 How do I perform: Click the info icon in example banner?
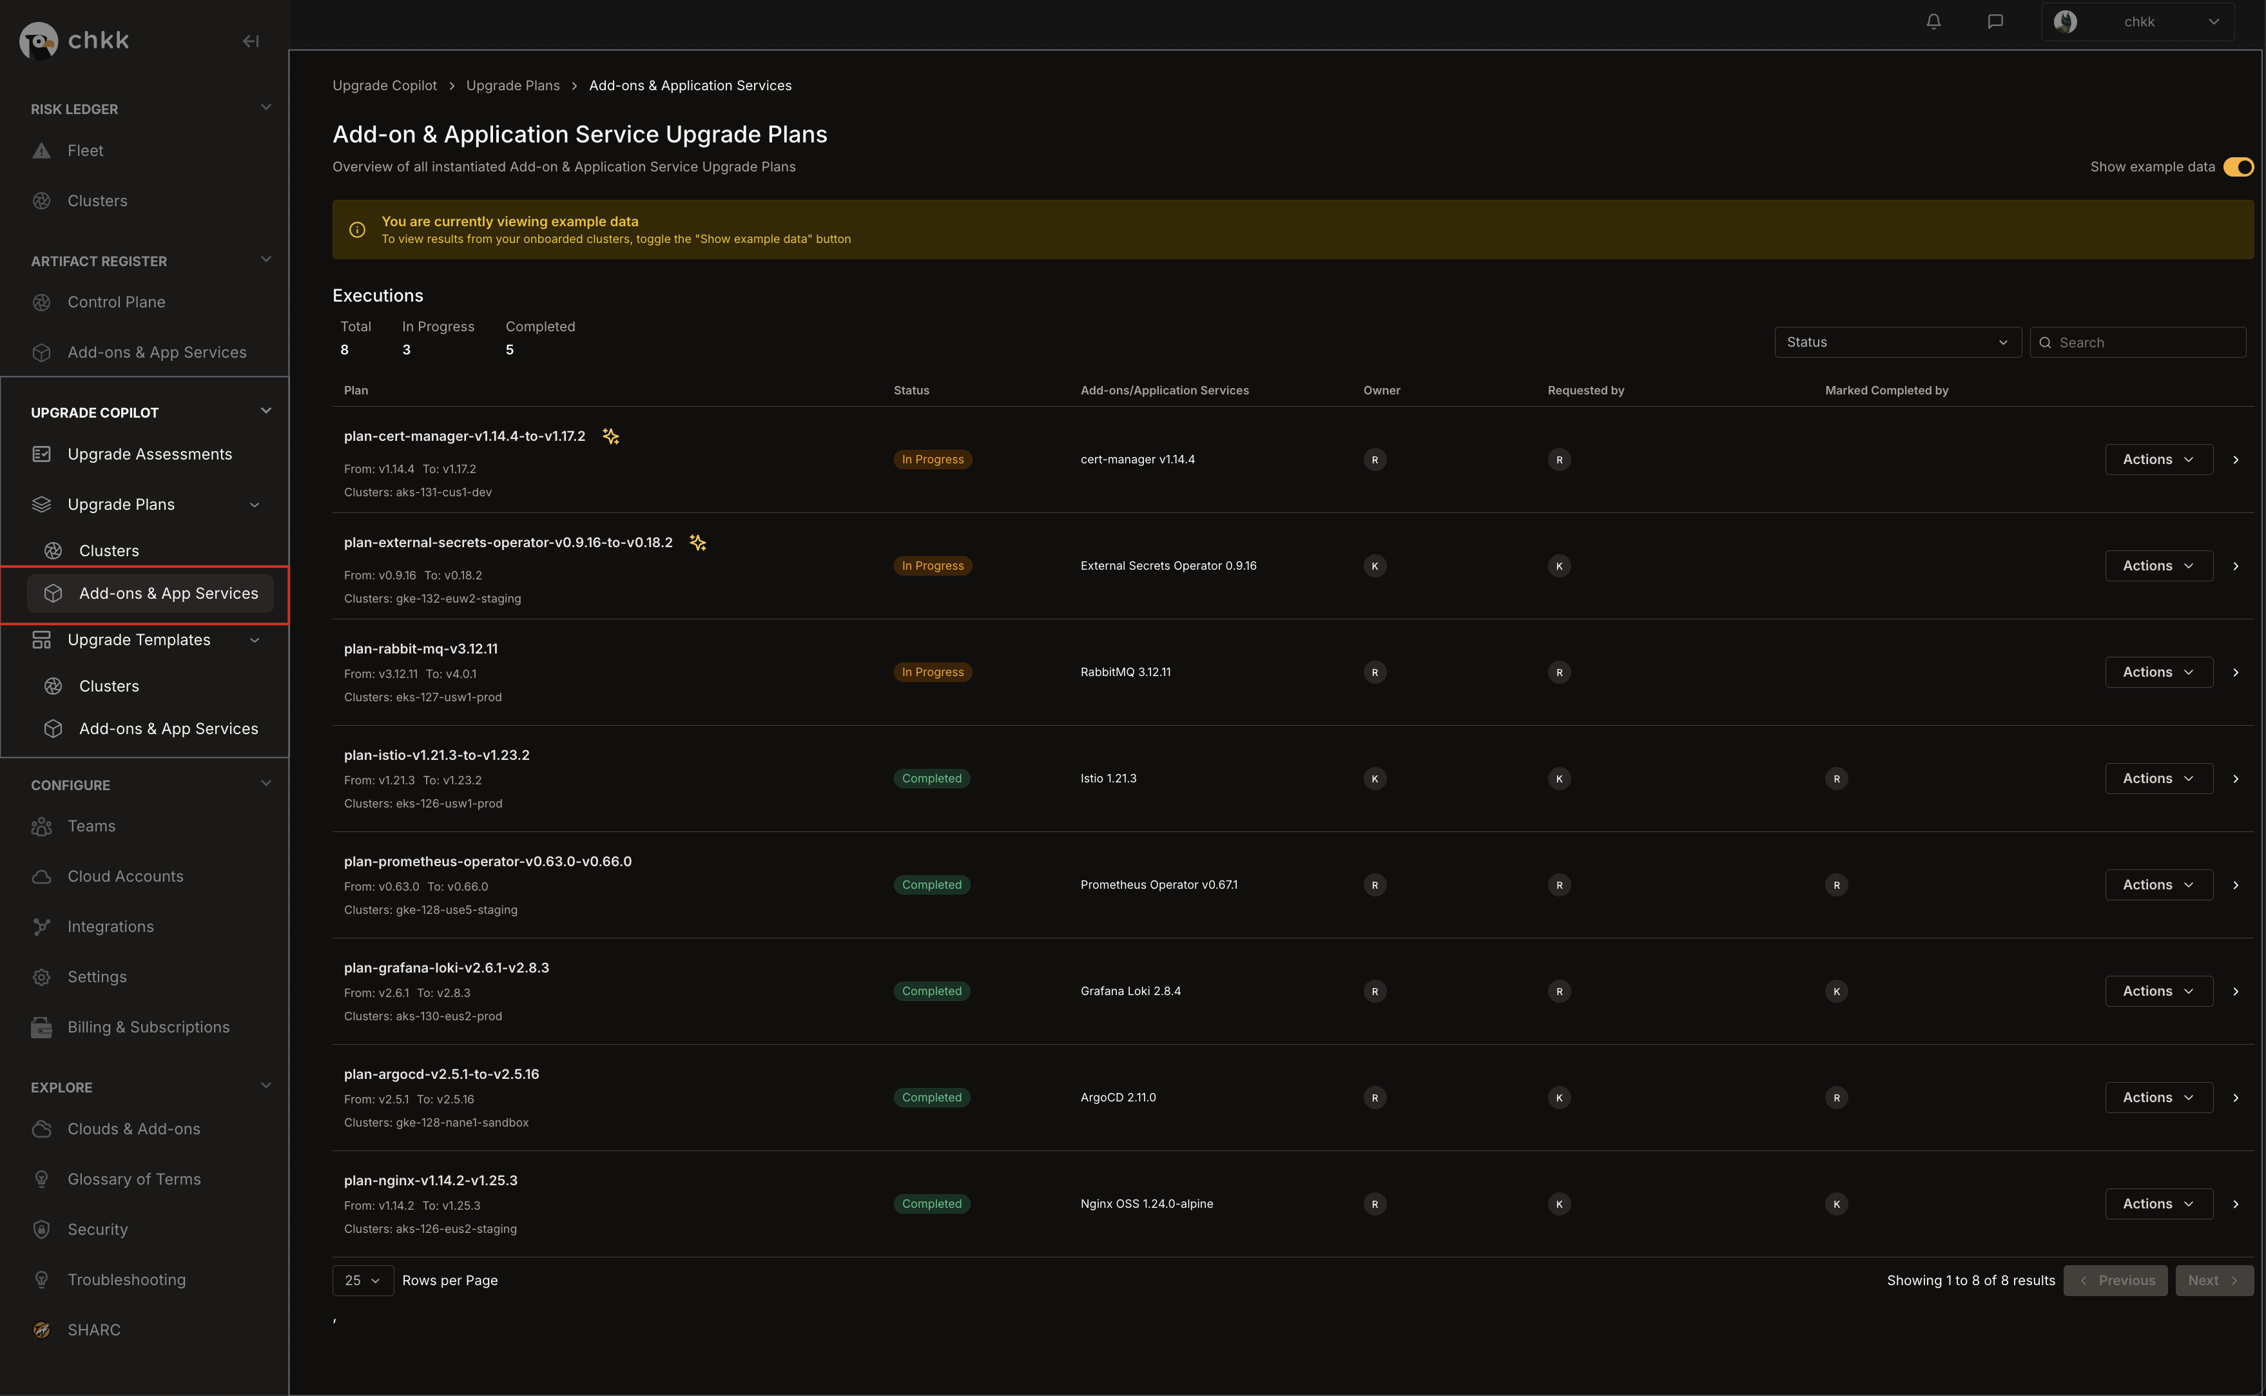[357, 230]
